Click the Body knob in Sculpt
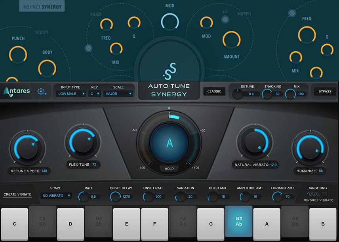The width and height of the screenshot is (339, 242). point(47,68)
